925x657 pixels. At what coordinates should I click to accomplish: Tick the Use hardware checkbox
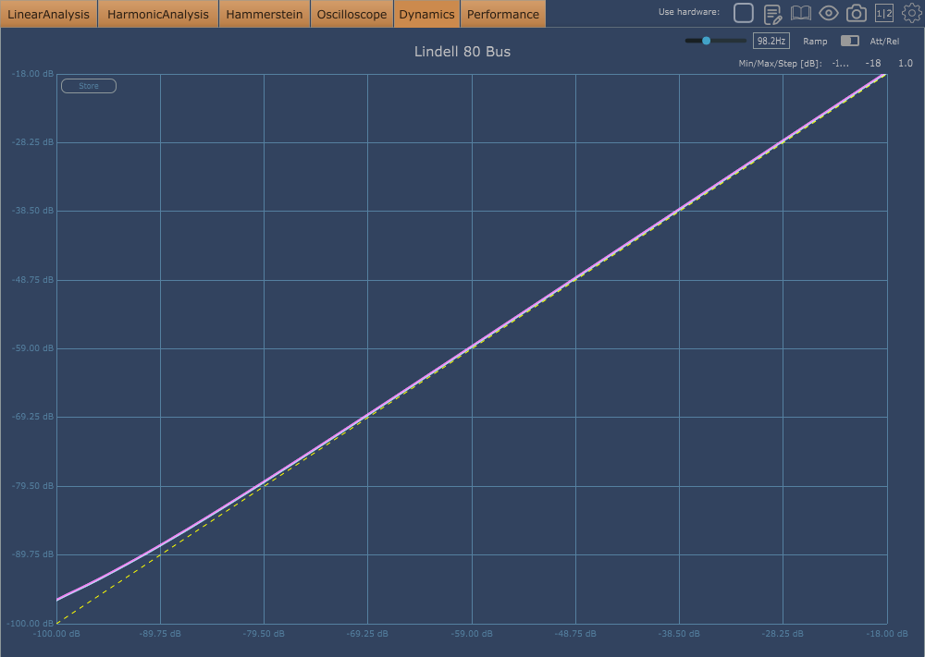click(x=744, y=13)
